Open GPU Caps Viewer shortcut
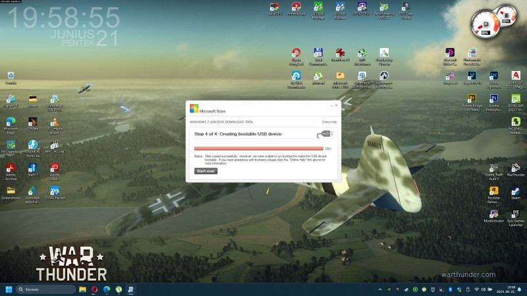Viewport: 527px width, 296px height. (x=406, y=11)
